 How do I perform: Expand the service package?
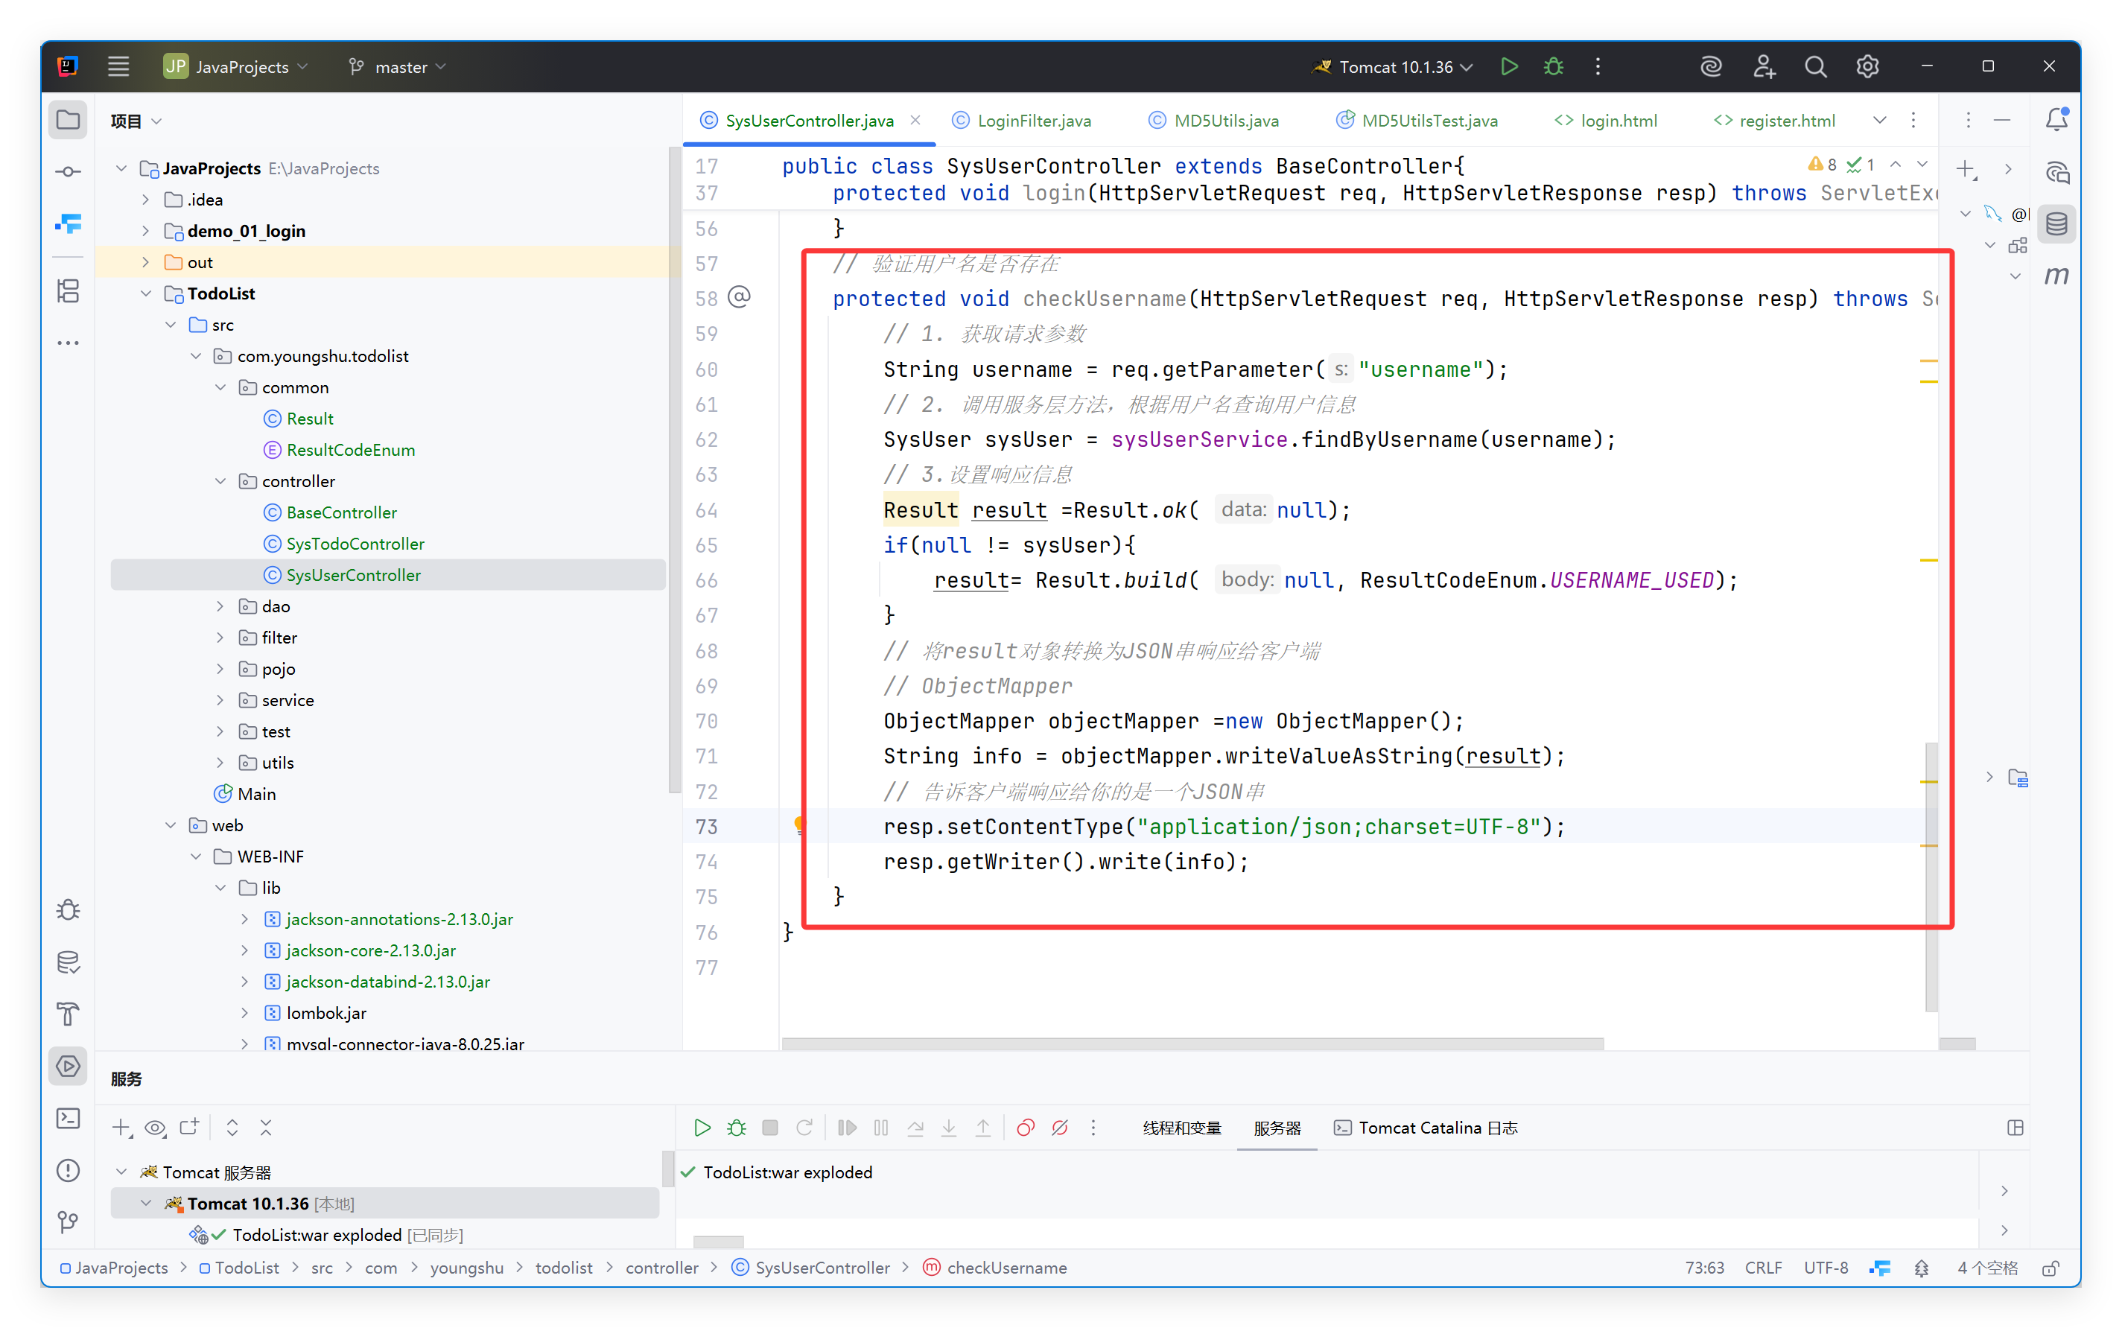coord(220,700)
